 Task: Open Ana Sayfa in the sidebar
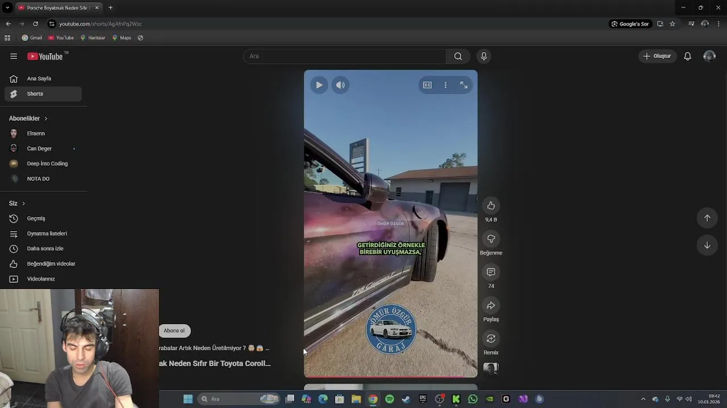point(43,79)
